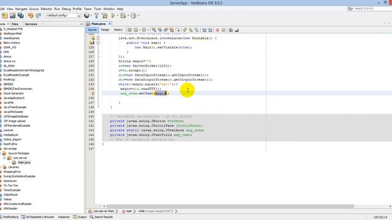Screen dimensions: 392x220
Task: Select the Tic-Tac-Toe project
Action: pos(10,186)
